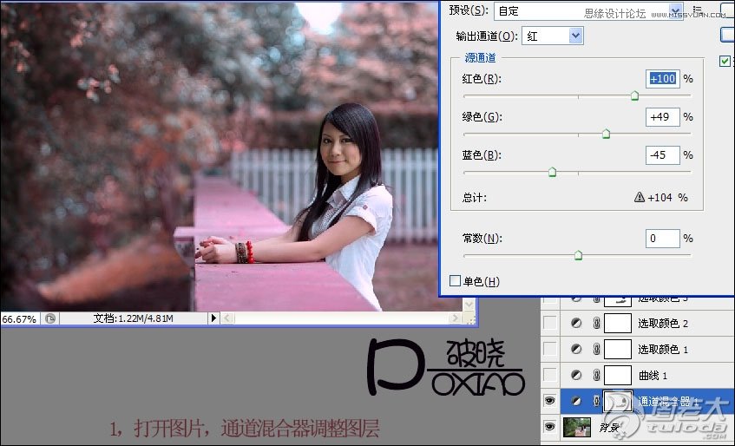Show the 曲线 1 layer

[550, 375]
